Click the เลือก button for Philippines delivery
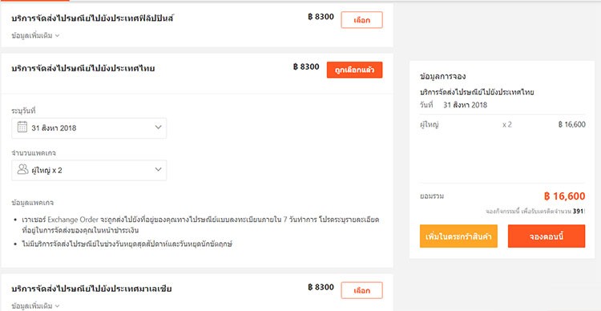 click(x=361, y=20)
